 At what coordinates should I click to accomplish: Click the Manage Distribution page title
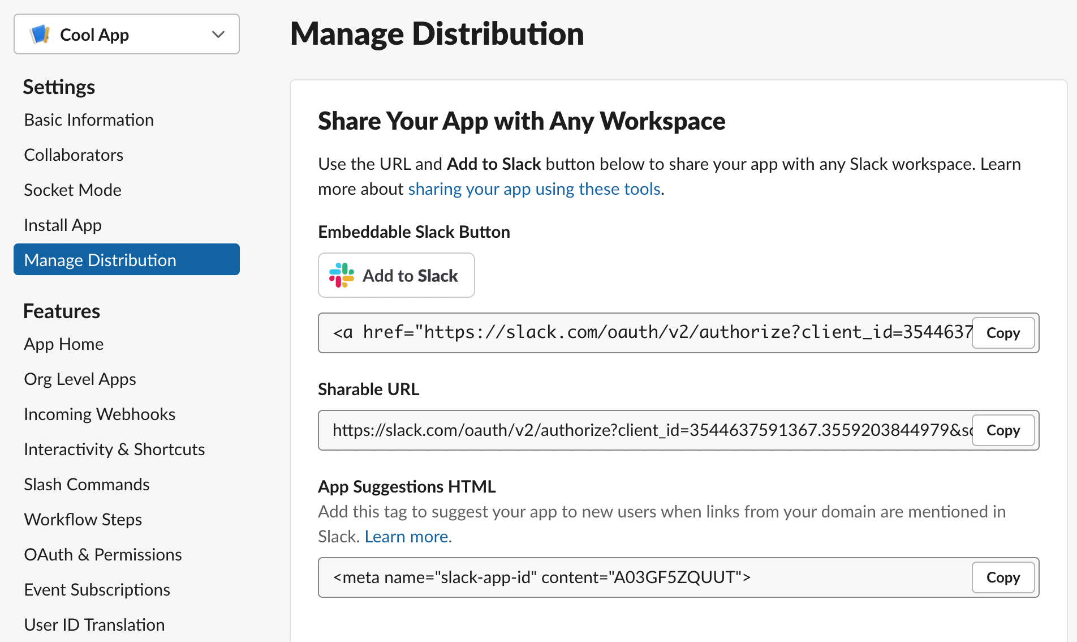click(x=437, y=33)
